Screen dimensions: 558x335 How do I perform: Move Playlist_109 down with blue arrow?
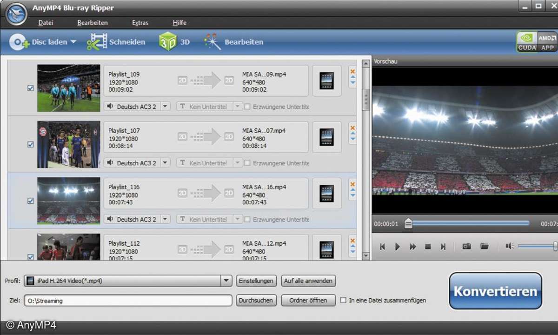352,83
